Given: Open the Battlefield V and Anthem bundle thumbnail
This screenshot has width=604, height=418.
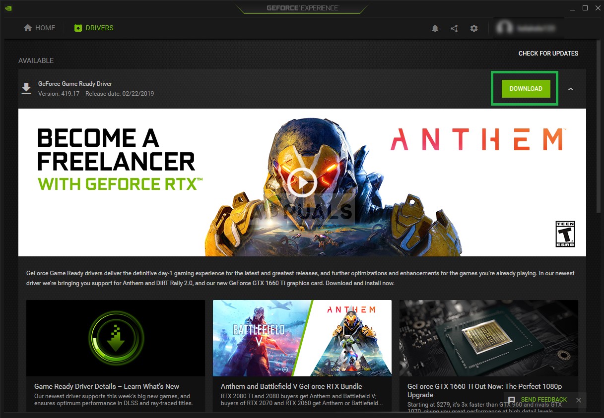Looking at the screenshot, I should click(x=302, y=338).
